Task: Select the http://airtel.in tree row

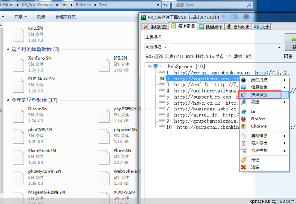Action: click(x=202, y=115)
